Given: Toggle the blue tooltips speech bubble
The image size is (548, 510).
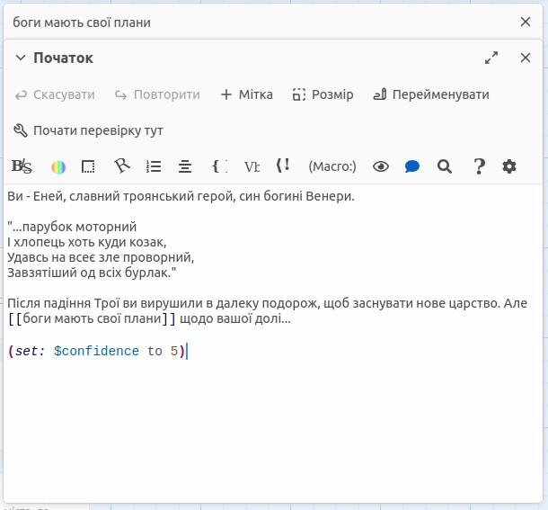Looking at the screenshot, I should [x=412, y=166].
